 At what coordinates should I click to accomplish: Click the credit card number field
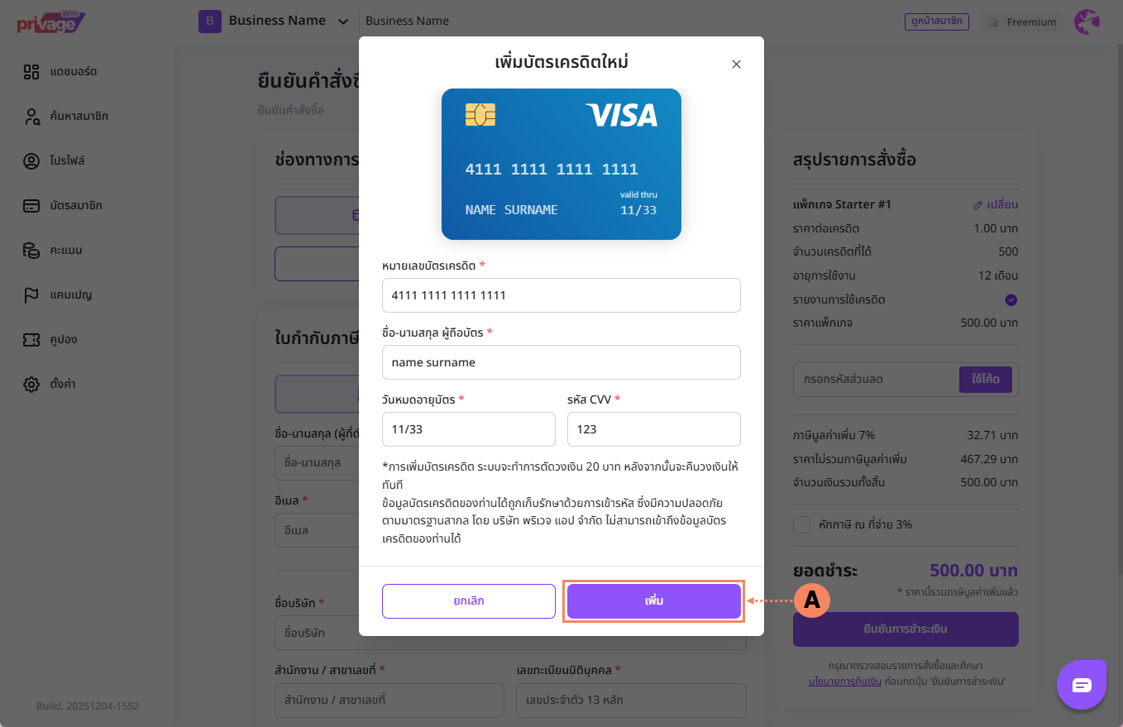[561, 295]
